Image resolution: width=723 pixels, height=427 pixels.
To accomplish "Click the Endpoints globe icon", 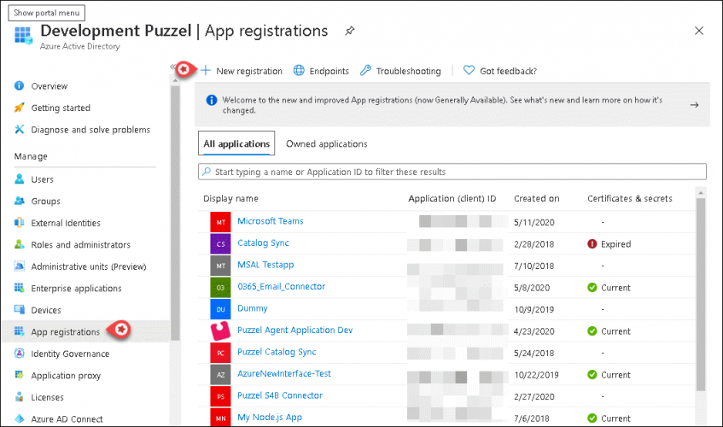I will click(299, 71).
